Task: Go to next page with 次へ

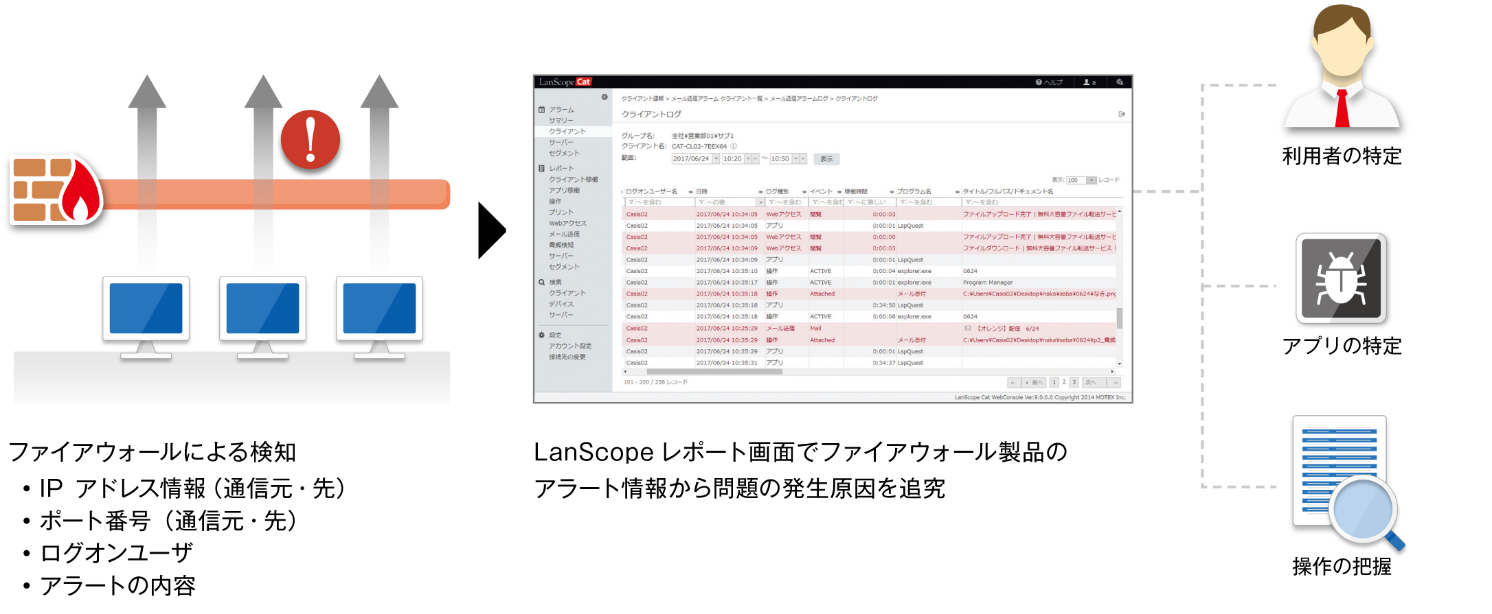Action: 1094,383
